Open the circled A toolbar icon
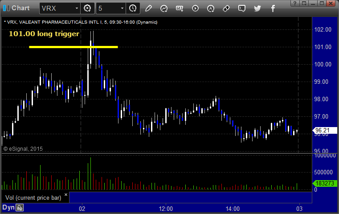The height and width of the screenshot is (214, 339). pos(211,8)
